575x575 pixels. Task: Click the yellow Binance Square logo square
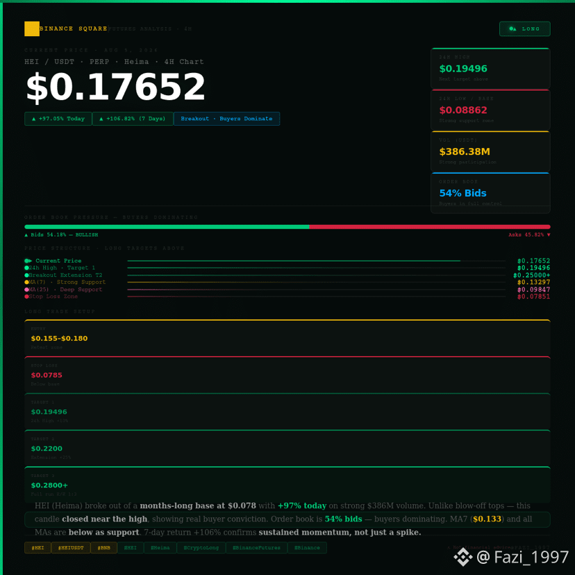(32, 28)
